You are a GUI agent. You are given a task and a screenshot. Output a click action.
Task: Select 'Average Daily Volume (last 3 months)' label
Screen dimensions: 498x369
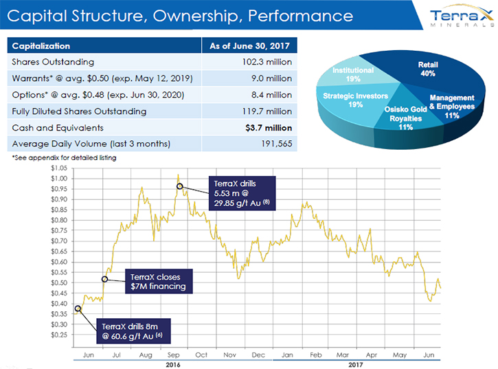[91, 144]
